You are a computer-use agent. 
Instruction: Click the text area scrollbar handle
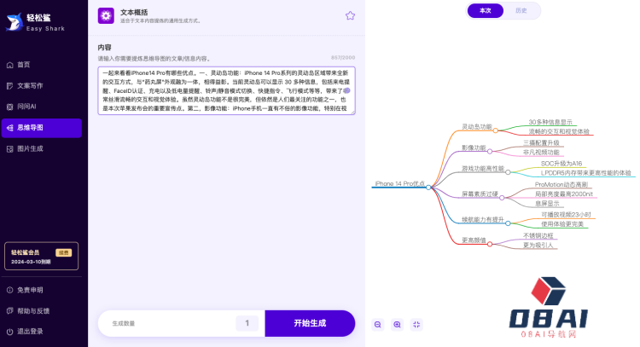[347, 90]
